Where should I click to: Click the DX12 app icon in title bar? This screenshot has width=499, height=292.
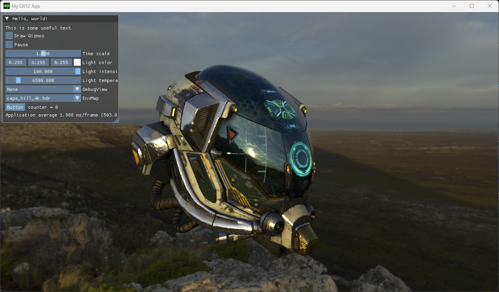point(7,6)
